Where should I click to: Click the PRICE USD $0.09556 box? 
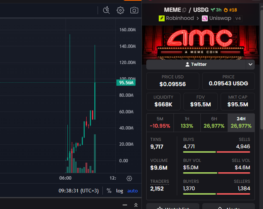click(x=172, y=81)
